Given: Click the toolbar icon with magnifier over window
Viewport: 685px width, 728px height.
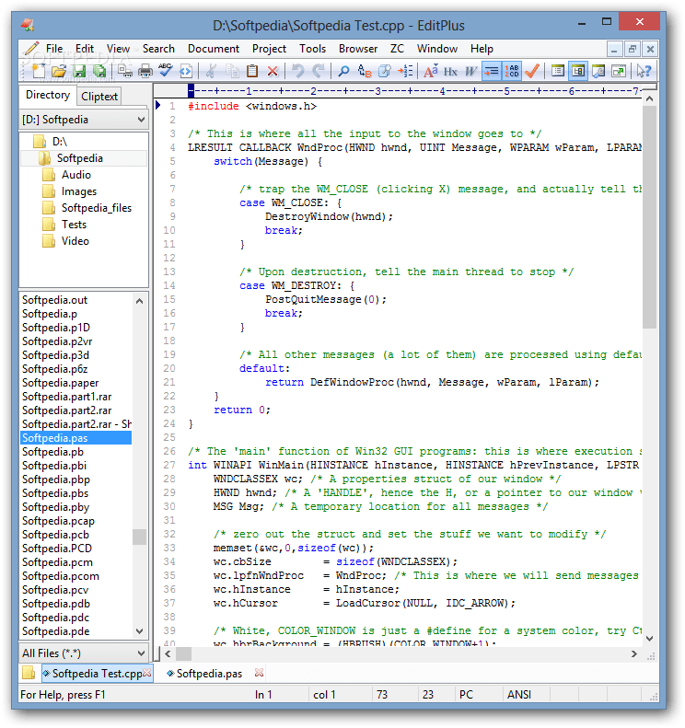Looking at the screenshot, I should [598, 71].
